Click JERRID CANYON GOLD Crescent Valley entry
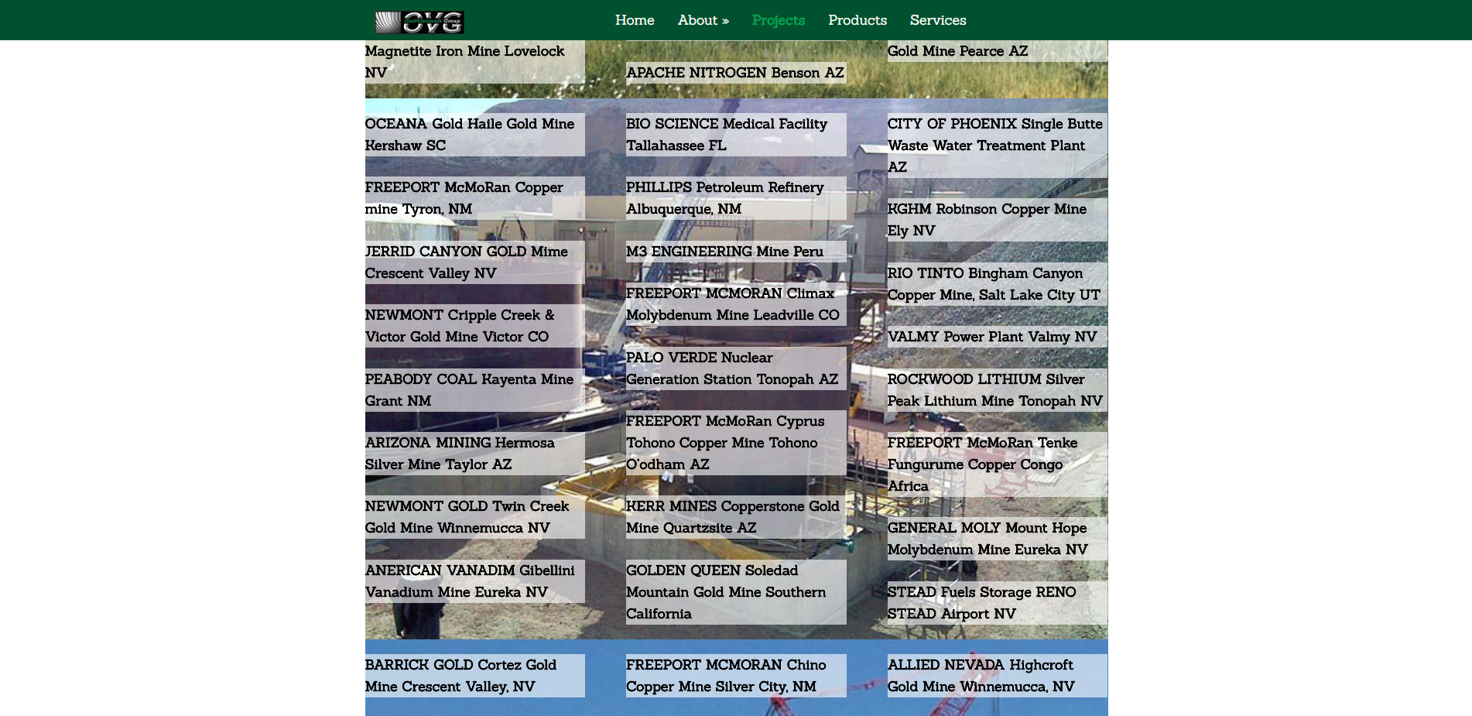The image size is (1472, 716). click(x=475, y=262)
